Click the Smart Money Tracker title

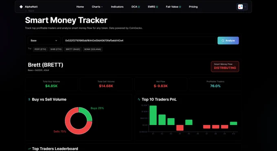pos(66,20)
